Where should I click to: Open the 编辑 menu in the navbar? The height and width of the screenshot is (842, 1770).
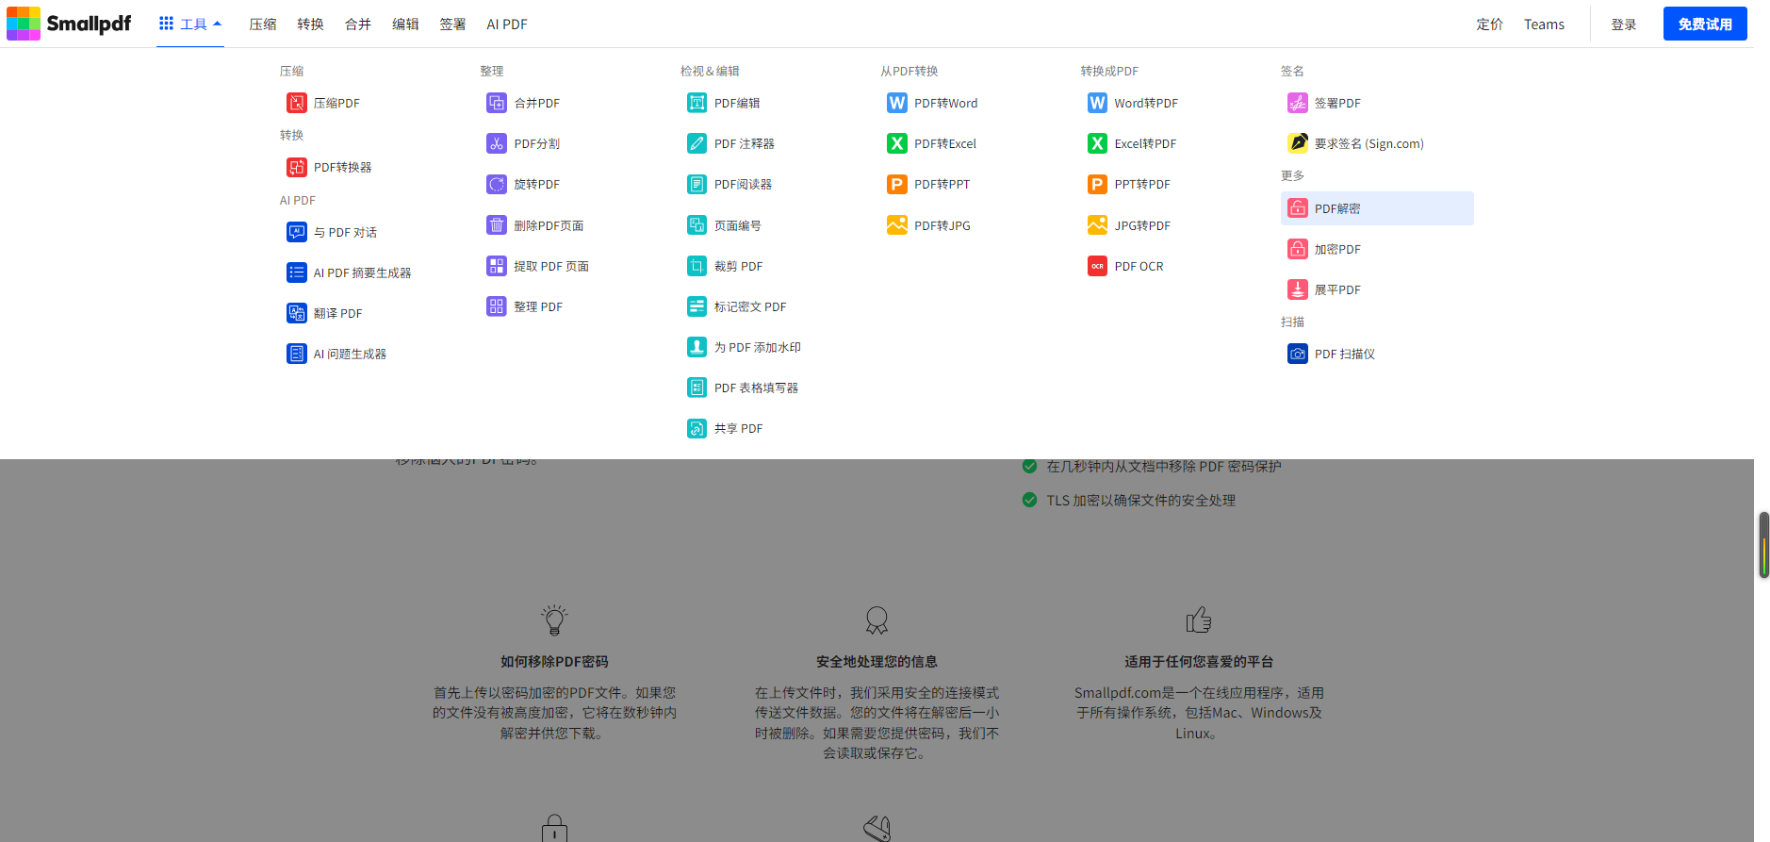pyautogui.click(x=405, y=25)
